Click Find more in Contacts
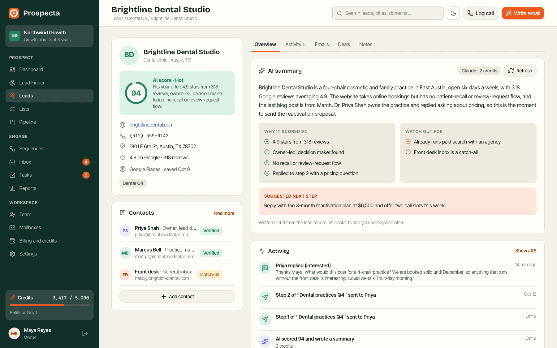 224,213
